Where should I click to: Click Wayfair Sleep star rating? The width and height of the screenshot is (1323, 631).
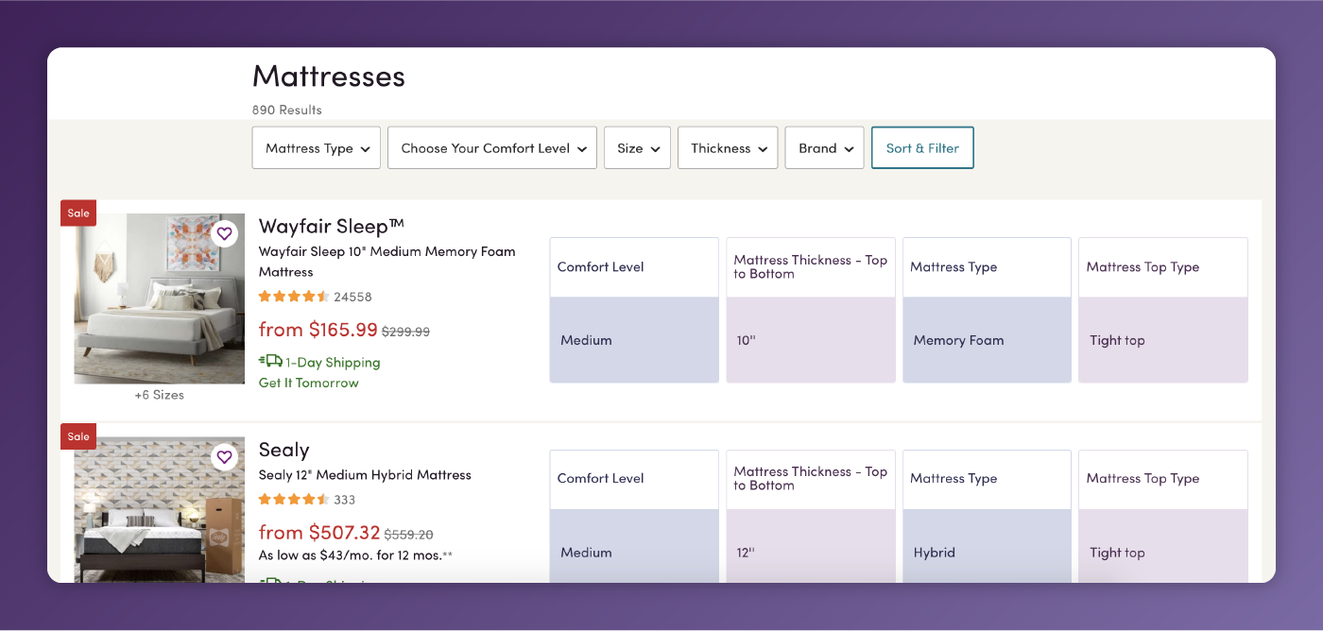[294, 297]
